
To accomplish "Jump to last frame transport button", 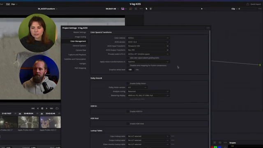I will point(51,109).
